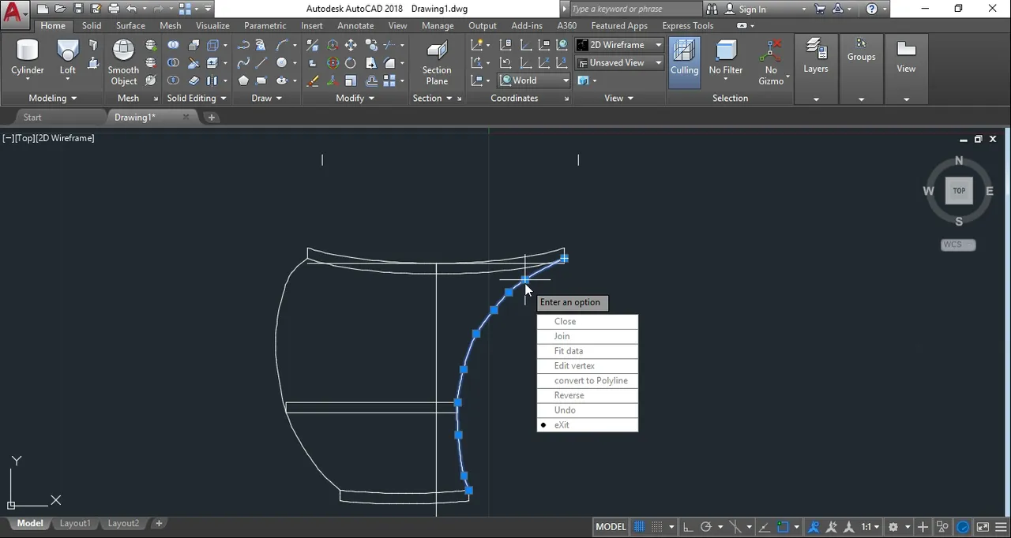1011x538 pixels.
Task: Click the No Gizmo icon
Action: [x=771, y=62]
